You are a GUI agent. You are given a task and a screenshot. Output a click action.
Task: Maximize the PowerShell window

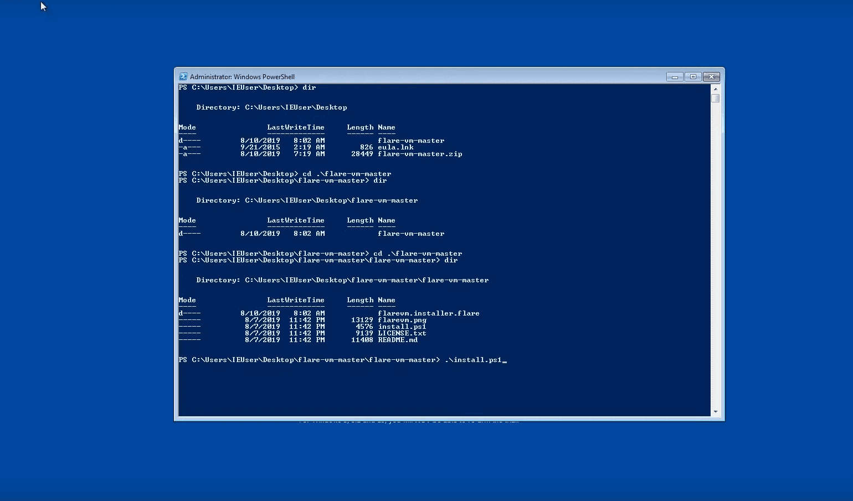point(692,76)
